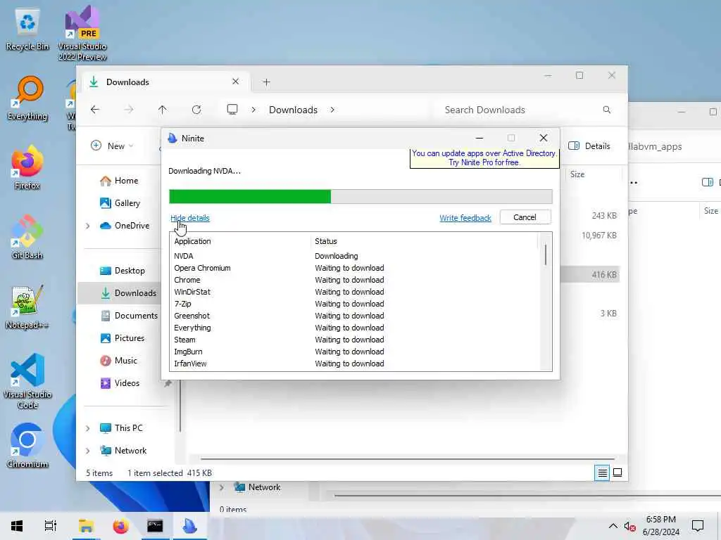The height and width of the screenshot is (540, 721).
Task: Open the Everything search desktop icon
Action: point(27,98)
